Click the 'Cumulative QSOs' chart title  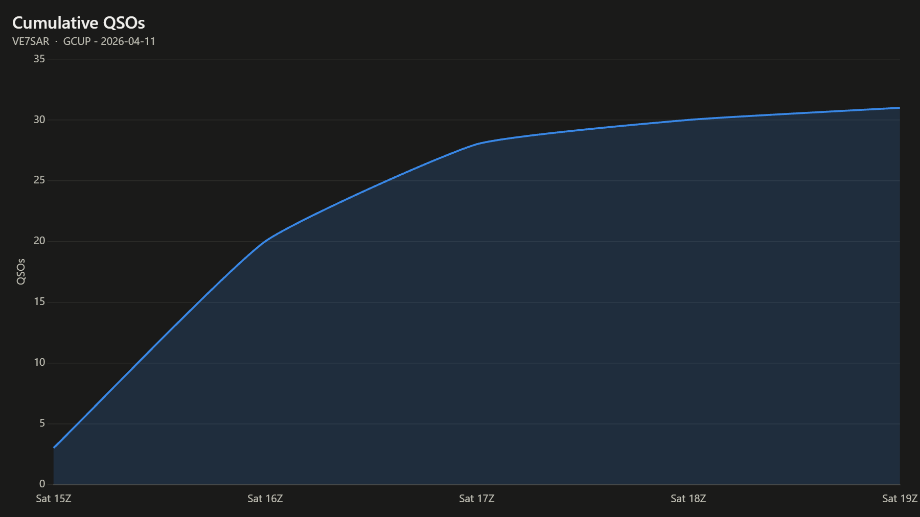coord(79,23)
